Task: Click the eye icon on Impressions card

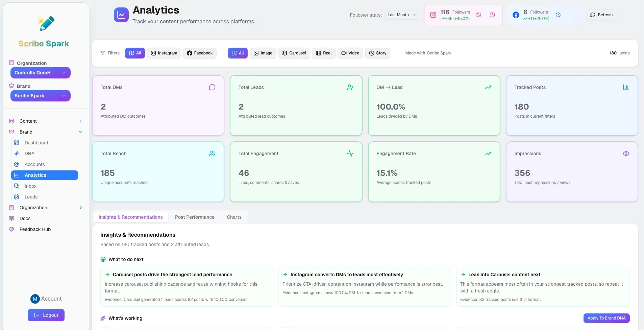Action: point(626,154)
